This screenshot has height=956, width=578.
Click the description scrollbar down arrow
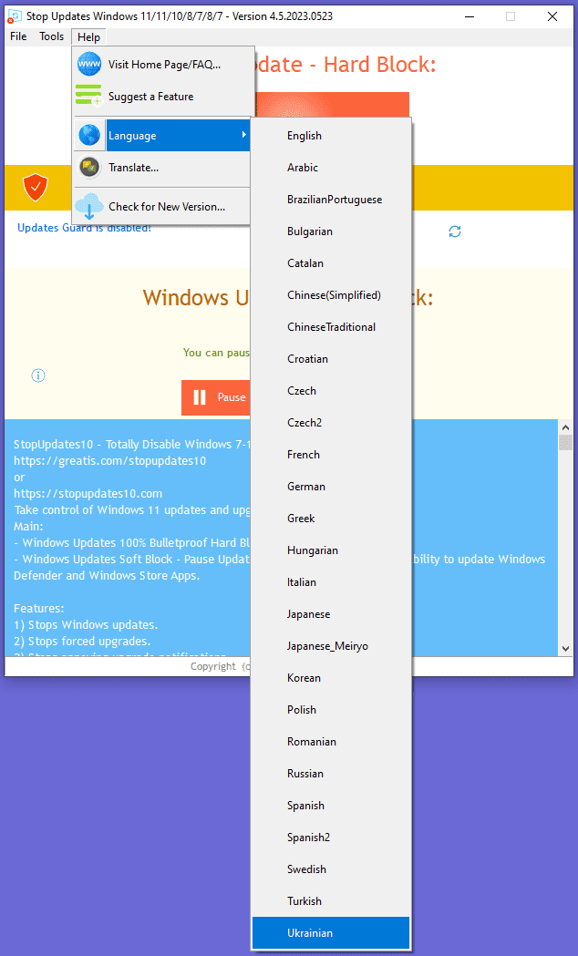566,649
